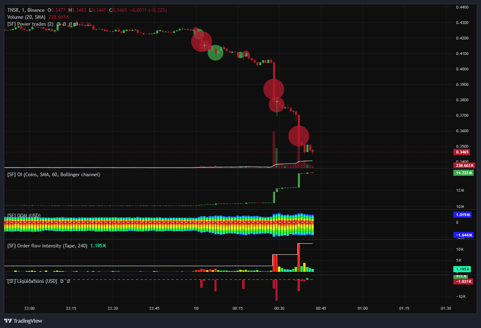Click the green 911.6 liquidations tag
Screen dimensions: 481x328
tap(461, 276)
